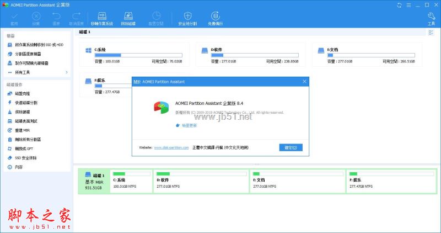Image resolution: width=441 pixels, height=233 pixels.
Task: Click the 磁碟 1 heading above partition cards
Action: [85, 32]
